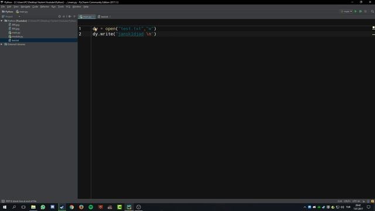Switch to the test.txt editor tab
375x211 pixels.
coord(104,17)
